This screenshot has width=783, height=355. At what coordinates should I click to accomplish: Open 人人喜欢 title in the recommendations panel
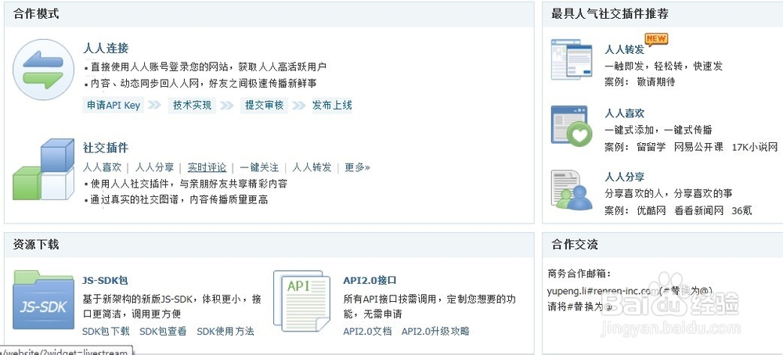pos(624,113)
